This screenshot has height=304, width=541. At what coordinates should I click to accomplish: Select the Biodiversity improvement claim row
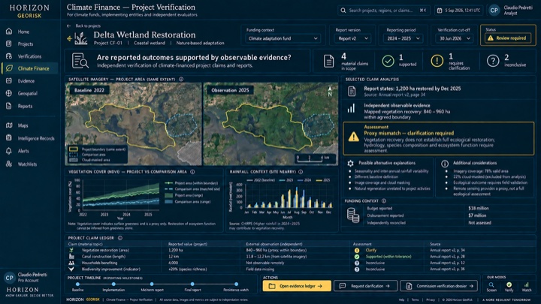[300, 269]
